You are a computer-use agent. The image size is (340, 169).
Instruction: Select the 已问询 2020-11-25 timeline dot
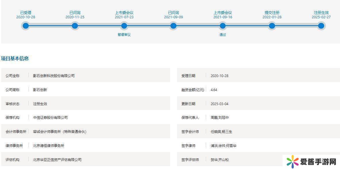click(x=75, y=26)
